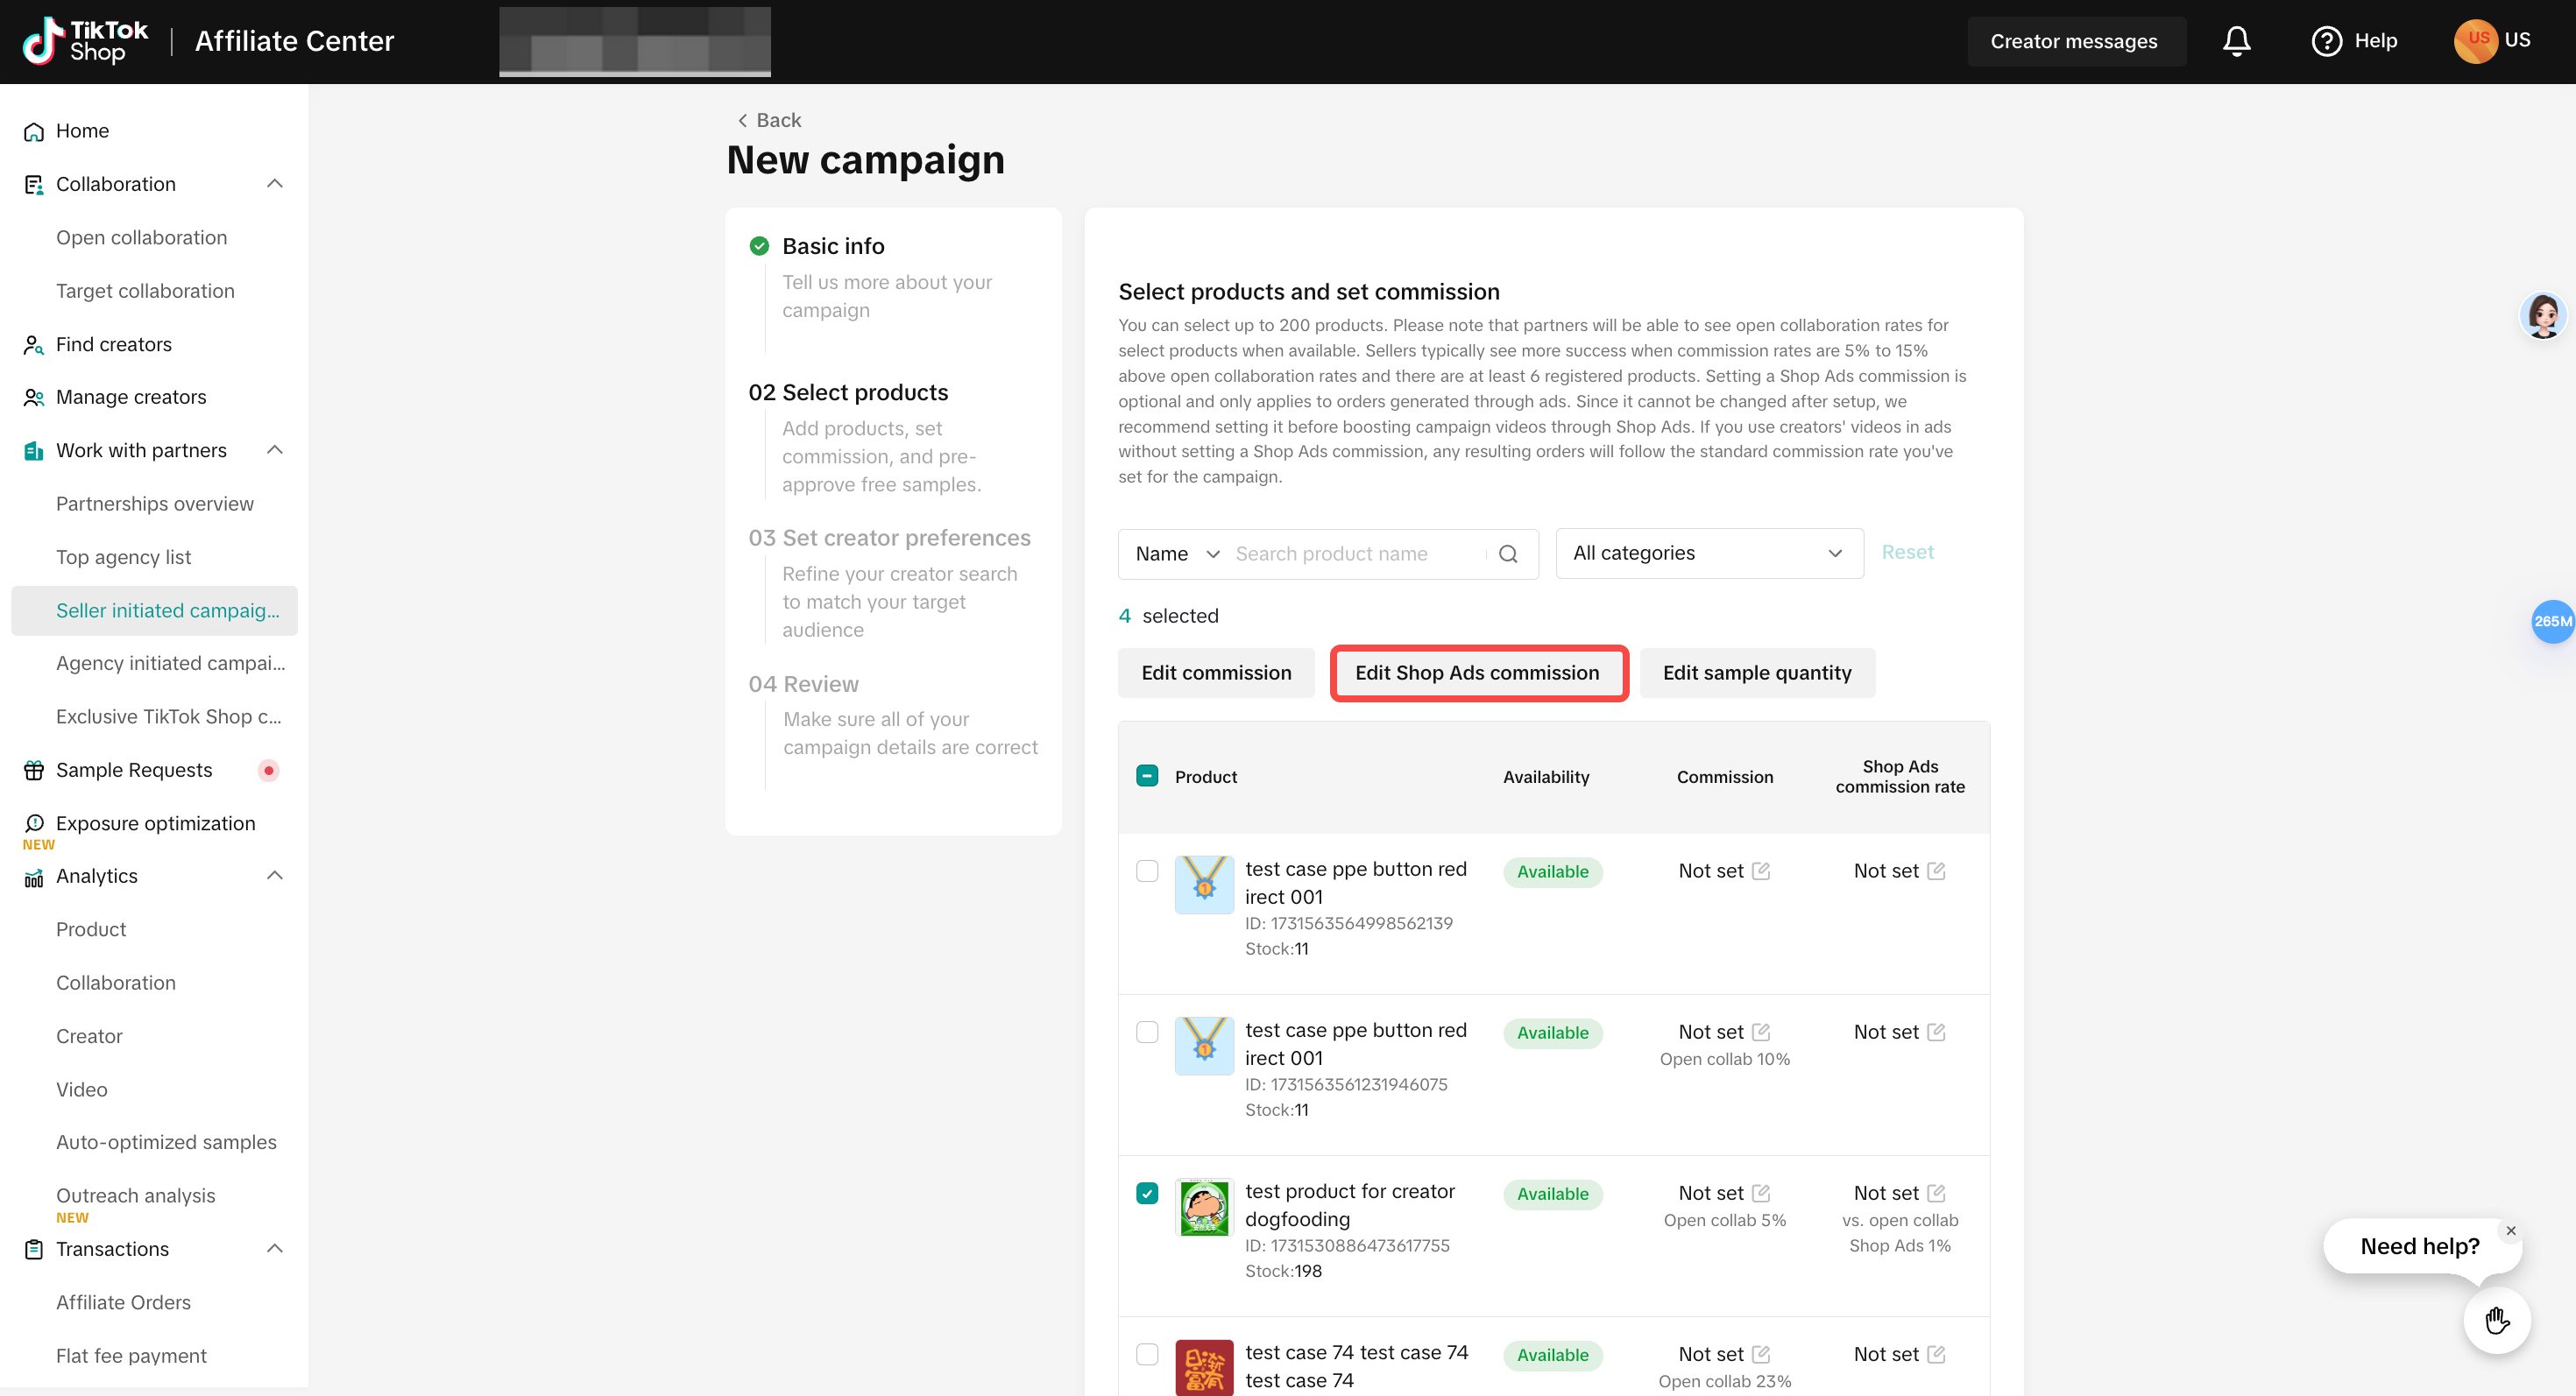The width and height of the screenshot is (2576, 1396).
Task: Collapse the Collaboration sidebar section
Action: [x=275, y=184]
